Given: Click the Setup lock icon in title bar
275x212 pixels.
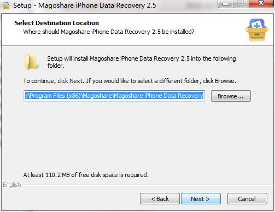Looking at the screenshot, I should pos(6,5).
